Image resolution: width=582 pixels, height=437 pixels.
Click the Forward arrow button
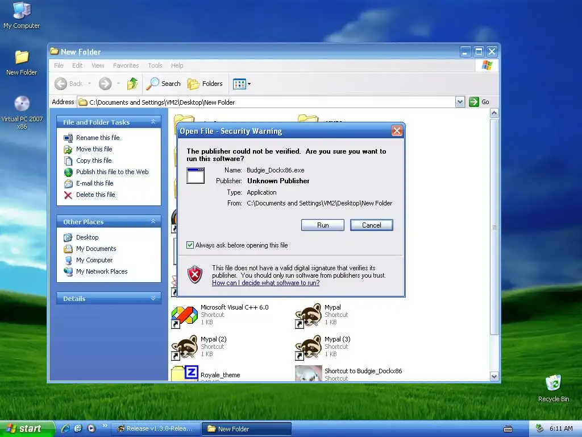(x=105, y=84)
